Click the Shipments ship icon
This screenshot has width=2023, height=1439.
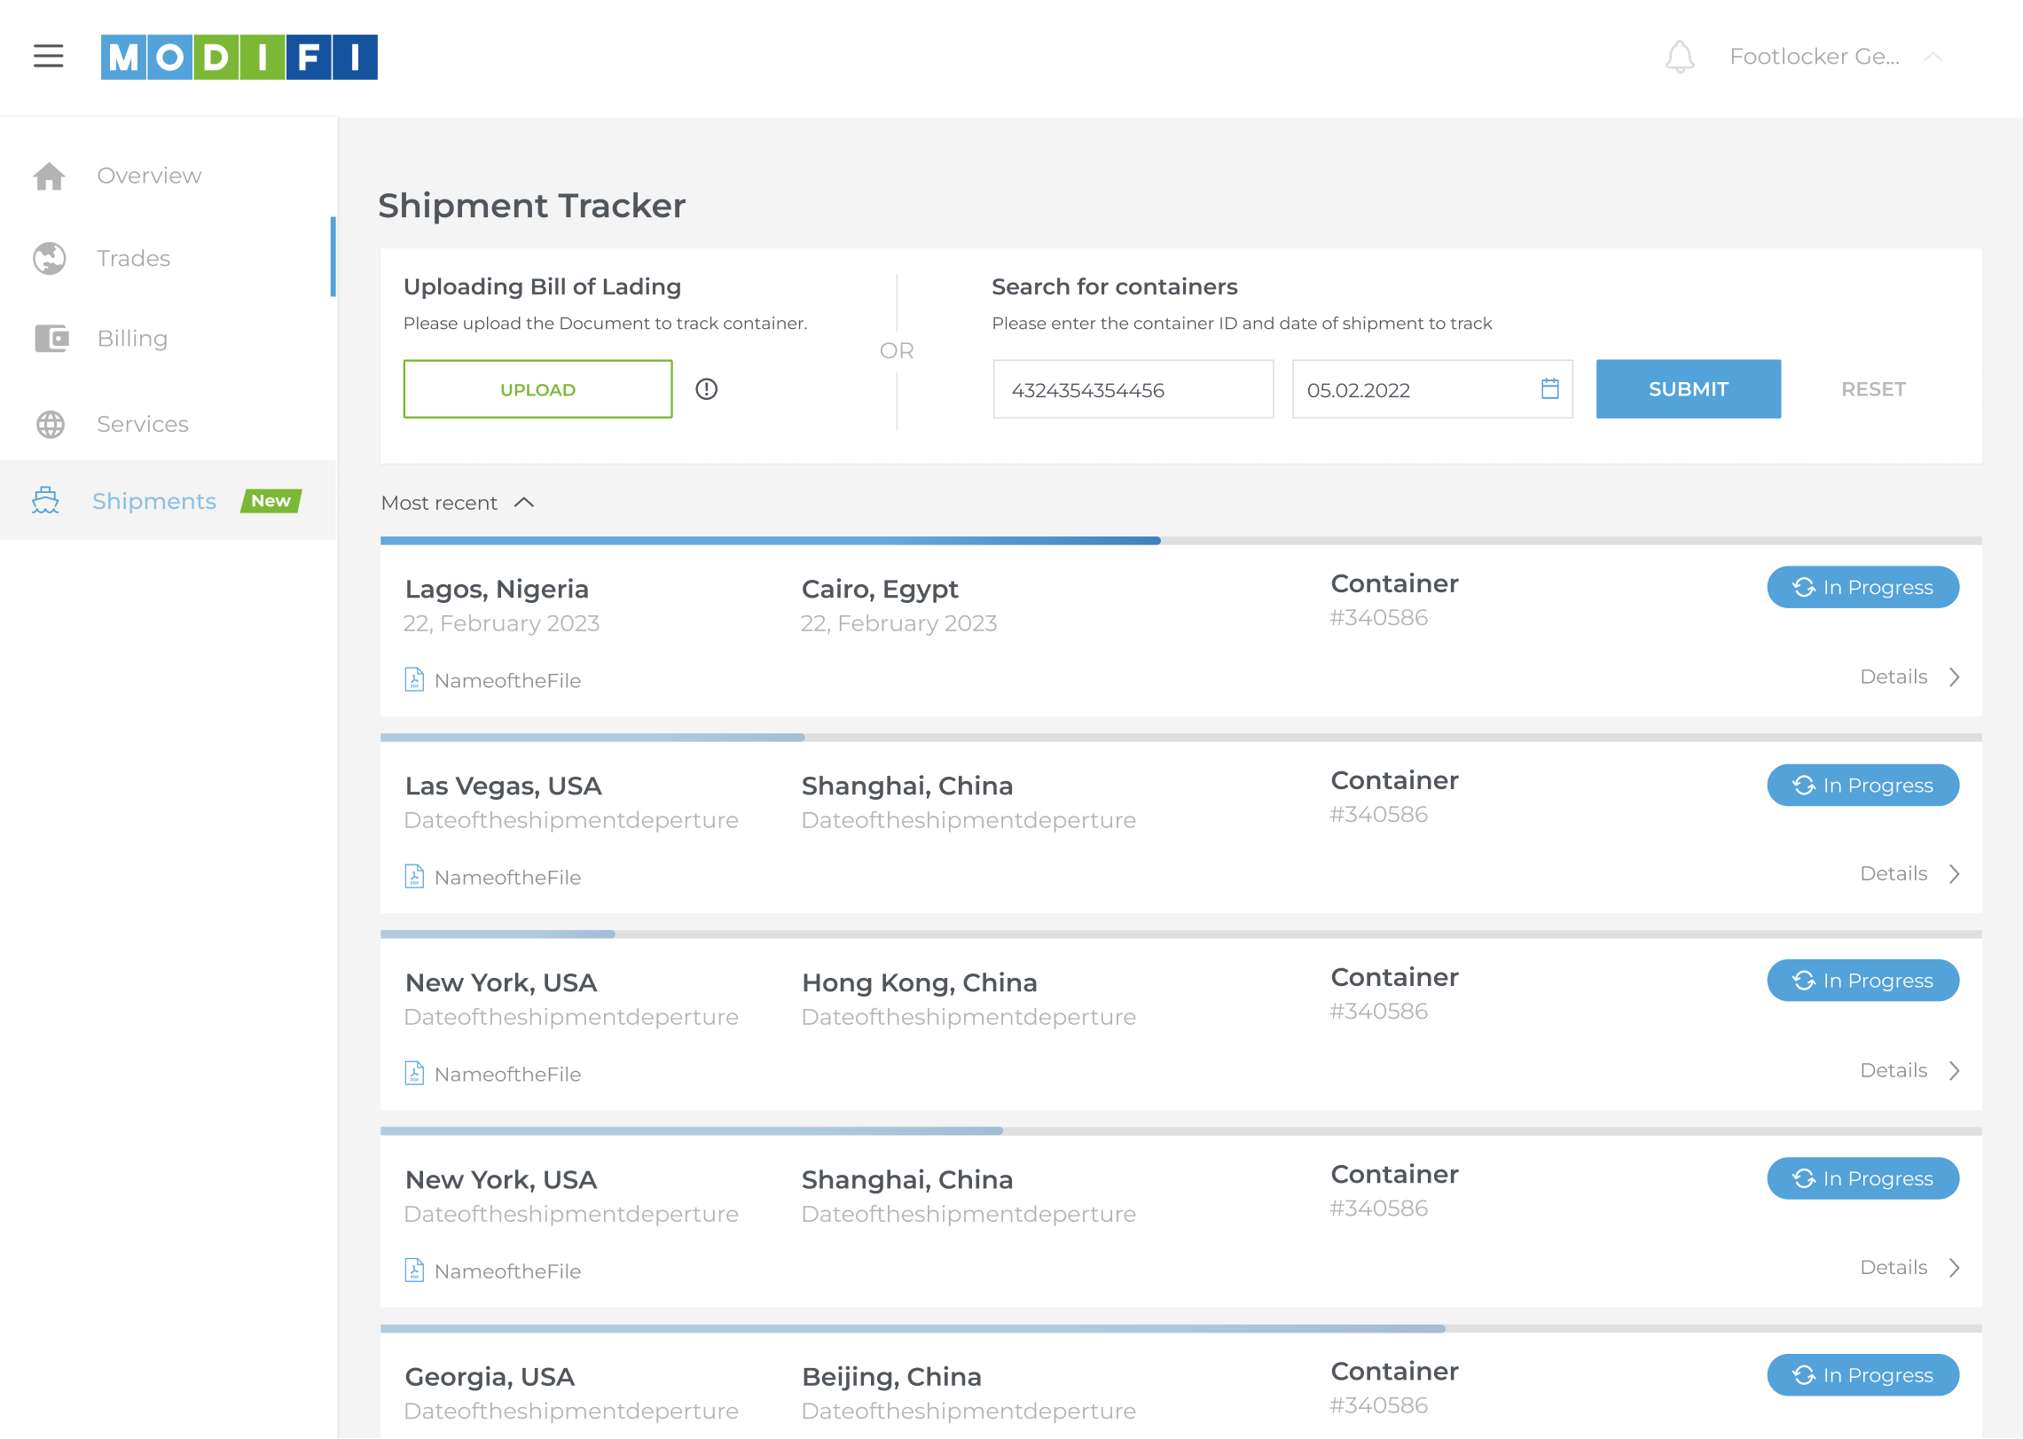point(46,500)
